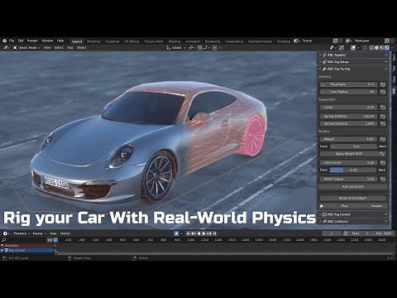
Task: Select material preview shading
Action: pos(382,48)
